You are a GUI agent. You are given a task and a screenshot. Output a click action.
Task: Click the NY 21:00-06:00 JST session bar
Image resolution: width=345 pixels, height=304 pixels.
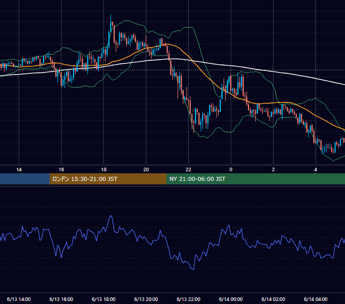(255, 179)
